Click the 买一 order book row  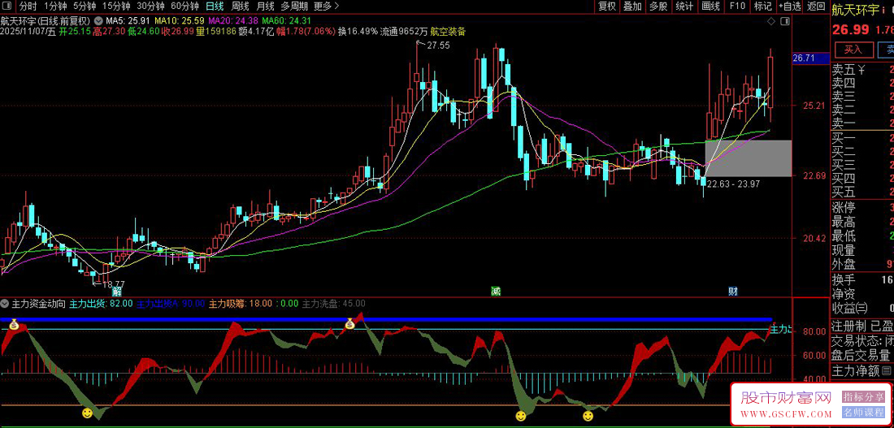[x=862, y=138]
